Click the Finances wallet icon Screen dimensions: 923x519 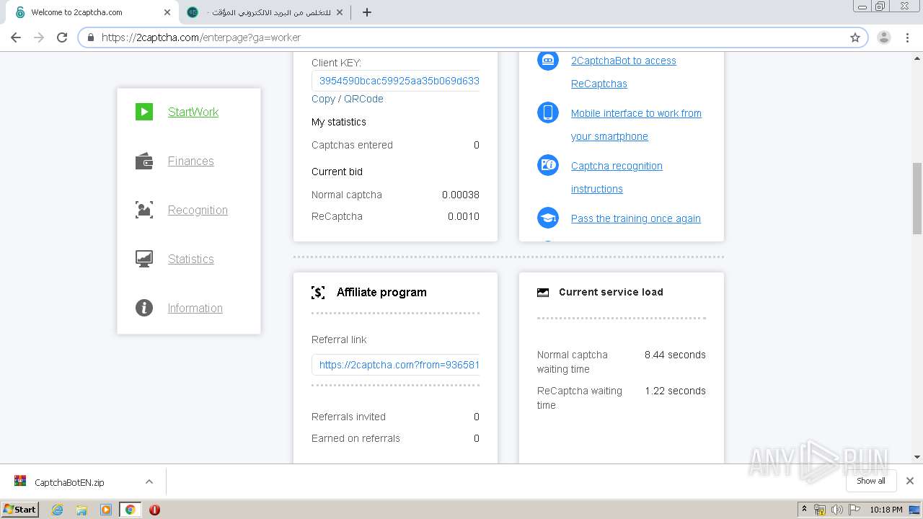[x=144, y=161]
